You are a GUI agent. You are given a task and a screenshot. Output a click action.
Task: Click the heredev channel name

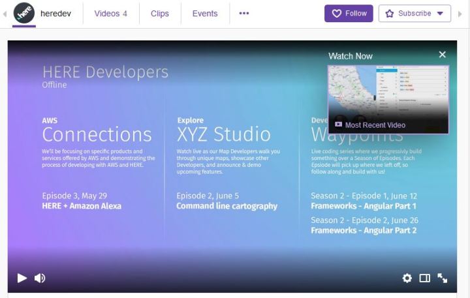55,14
